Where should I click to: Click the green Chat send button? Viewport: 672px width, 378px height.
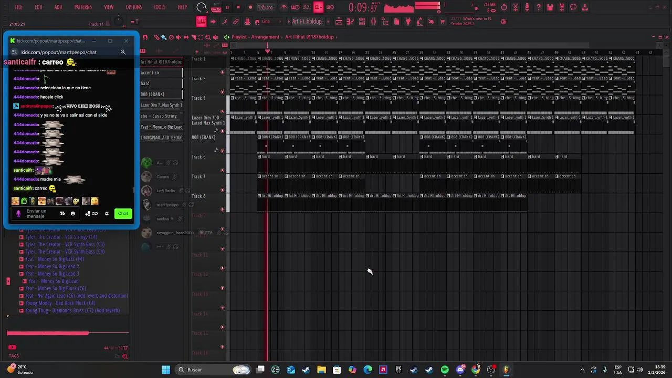click(x=123, y=214)
